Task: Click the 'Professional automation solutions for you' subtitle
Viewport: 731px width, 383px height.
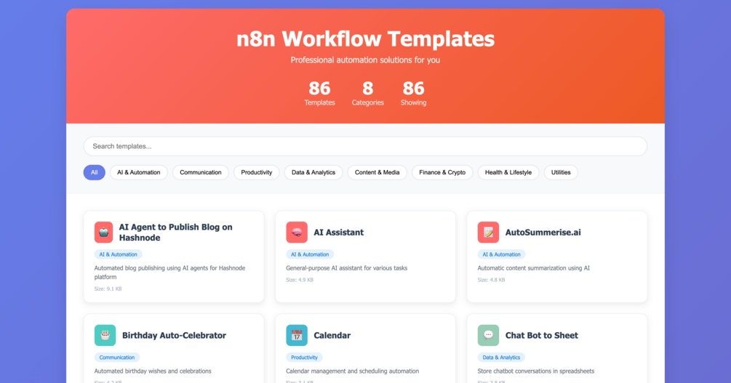Action: [x=365, y=60]
